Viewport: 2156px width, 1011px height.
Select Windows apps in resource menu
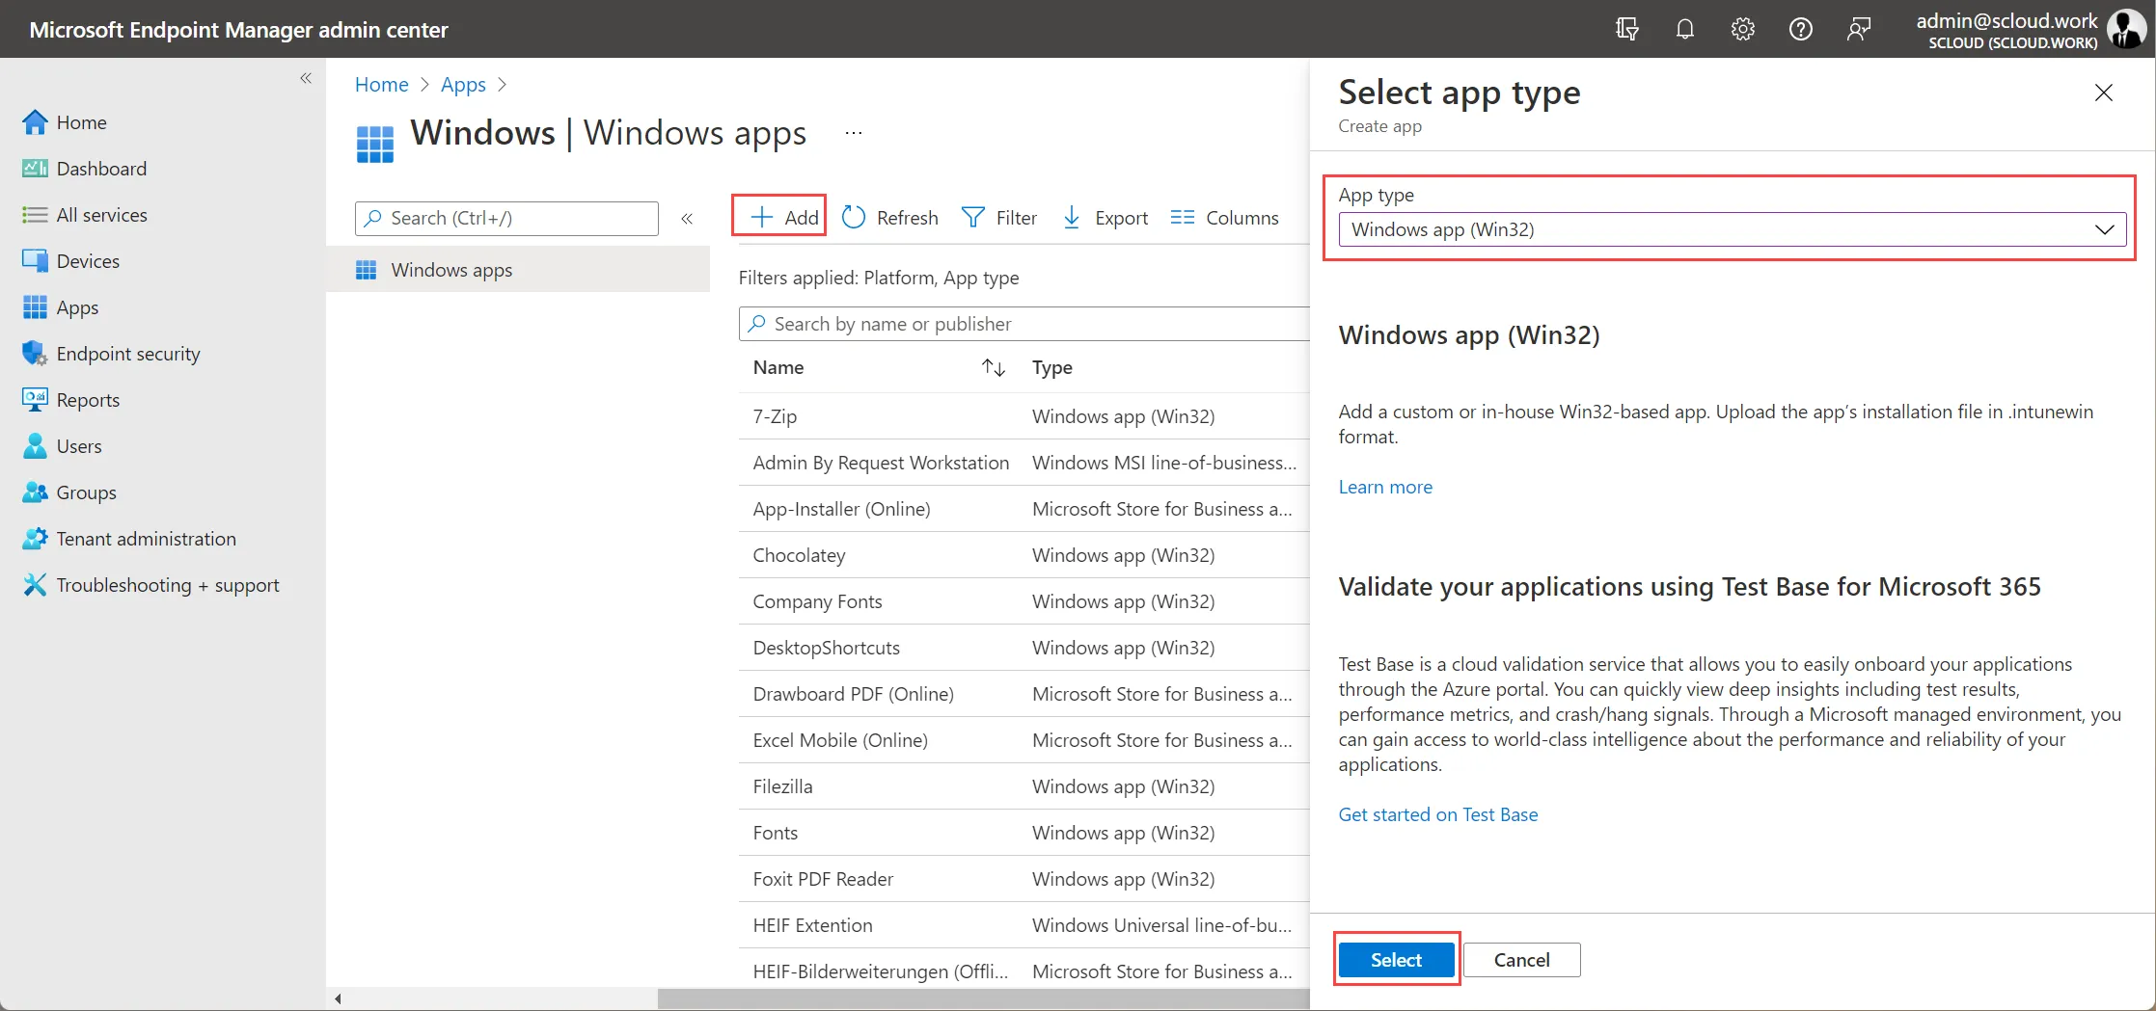[x=518, y=270]
